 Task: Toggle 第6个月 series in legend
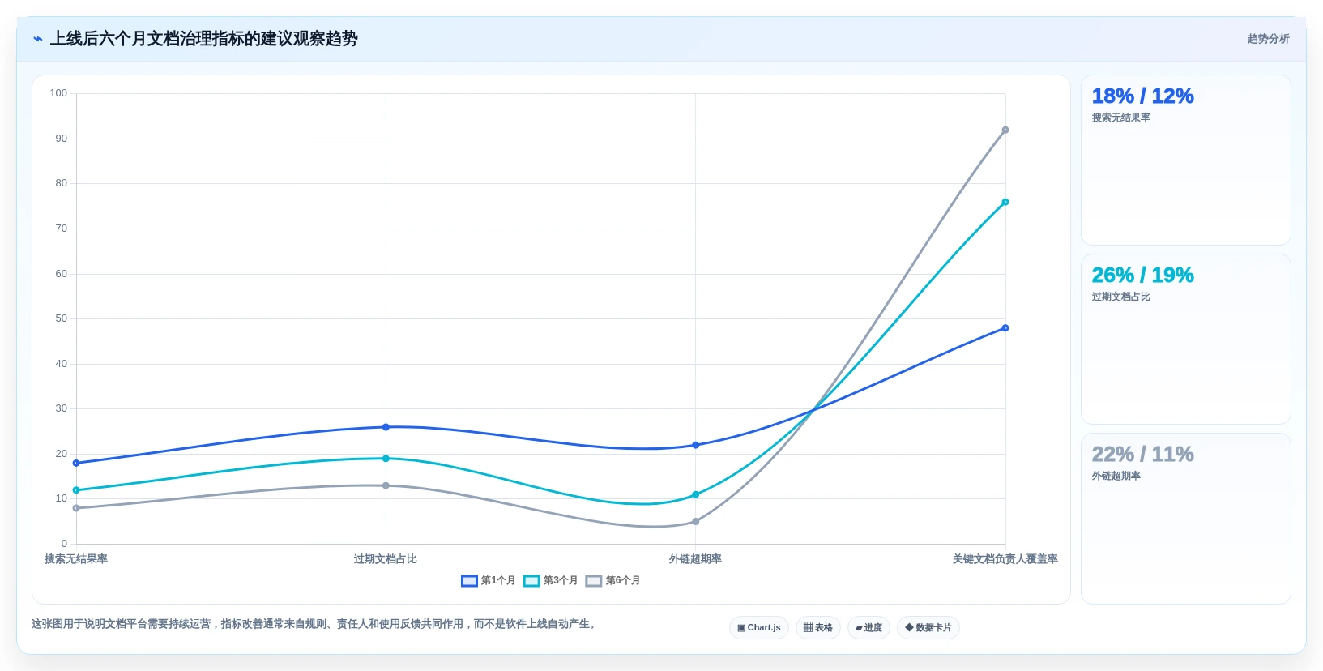pos(613,581)
